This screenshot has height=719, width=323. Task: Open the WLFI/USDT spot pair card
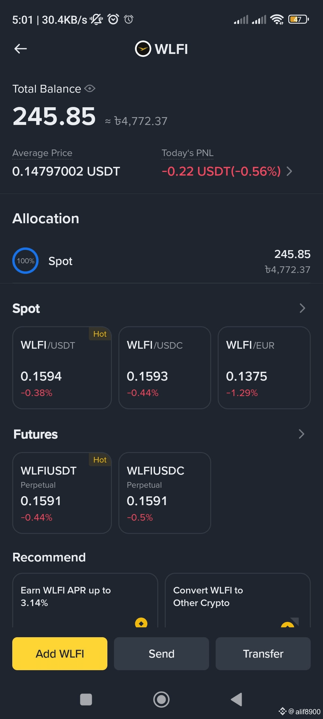pos(62,368)
